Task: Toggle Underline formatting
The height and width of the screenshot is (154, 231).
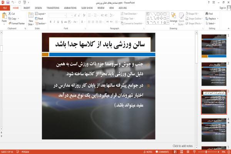Action: click(58, 22)
